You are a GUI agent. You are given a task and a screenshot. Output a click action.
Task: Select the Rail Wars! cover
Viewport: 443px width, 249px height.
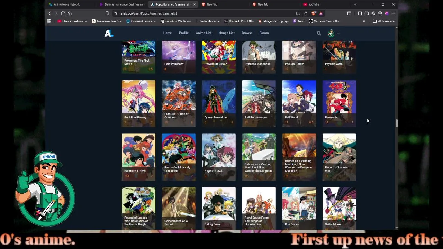pyautogui.click(x=299, y=103)
